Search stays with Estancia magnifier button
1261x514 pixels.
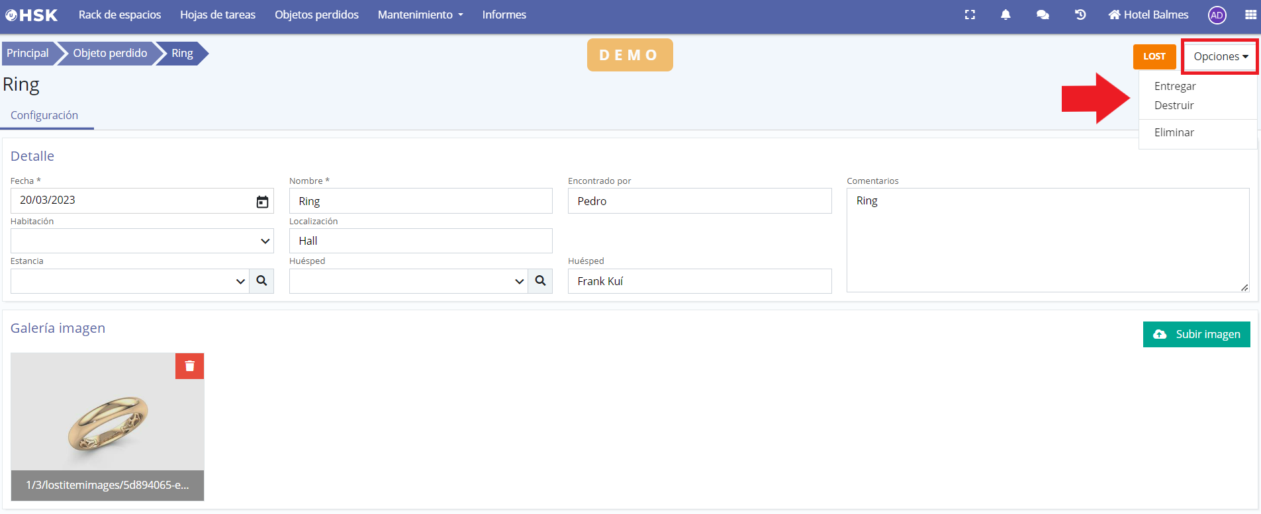pyautogui.click(x=261, y=281)
